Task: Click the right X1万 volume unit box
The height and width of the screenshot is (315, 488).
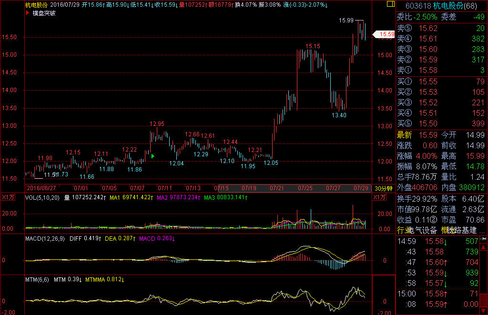Action: (x=380, y=197)
